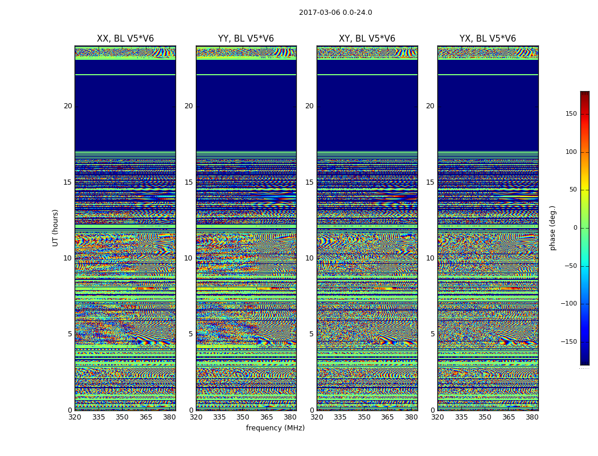
Task: Click the colorbar tick label −150
Action: (568, 342)
